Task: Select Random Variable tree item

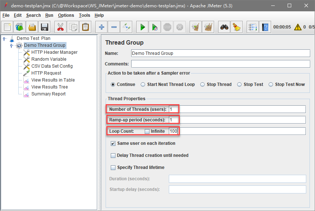Action: click(49, 59)
